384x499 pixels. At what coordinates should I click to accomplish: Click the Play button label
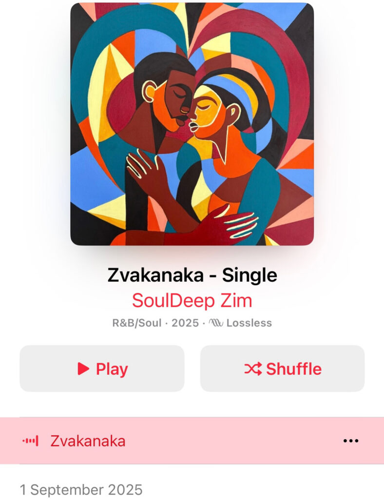pyautogui.click(x=112, y=369)
